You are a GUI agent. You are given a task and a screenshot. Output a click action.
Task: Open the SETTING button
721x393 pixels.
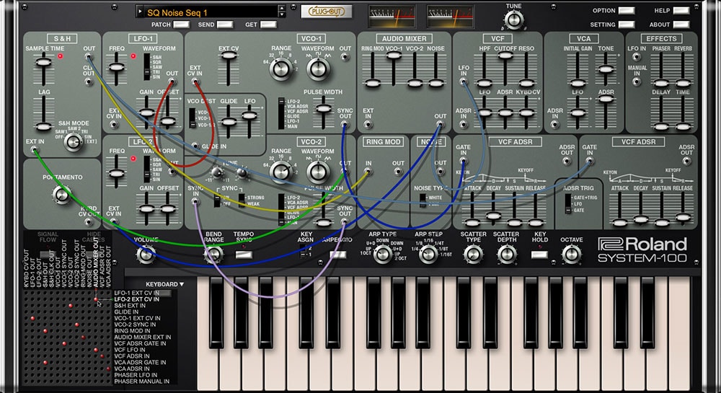627,25
